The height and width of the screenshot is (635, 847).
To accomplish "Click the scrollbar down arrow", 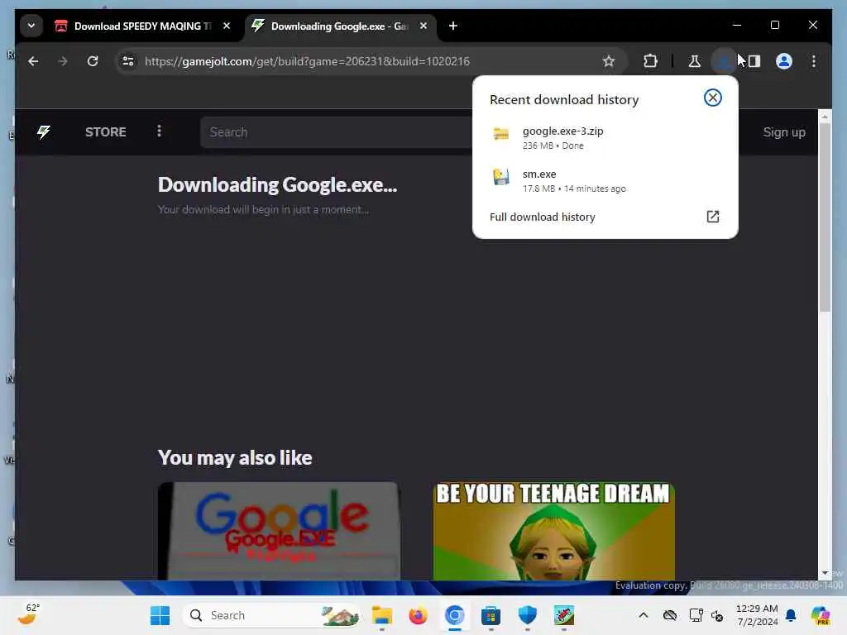I will [825, 573].
